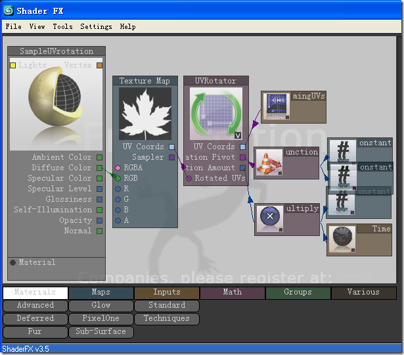Open the Settings menu
404x355 pixels.
tap(96, 26)
